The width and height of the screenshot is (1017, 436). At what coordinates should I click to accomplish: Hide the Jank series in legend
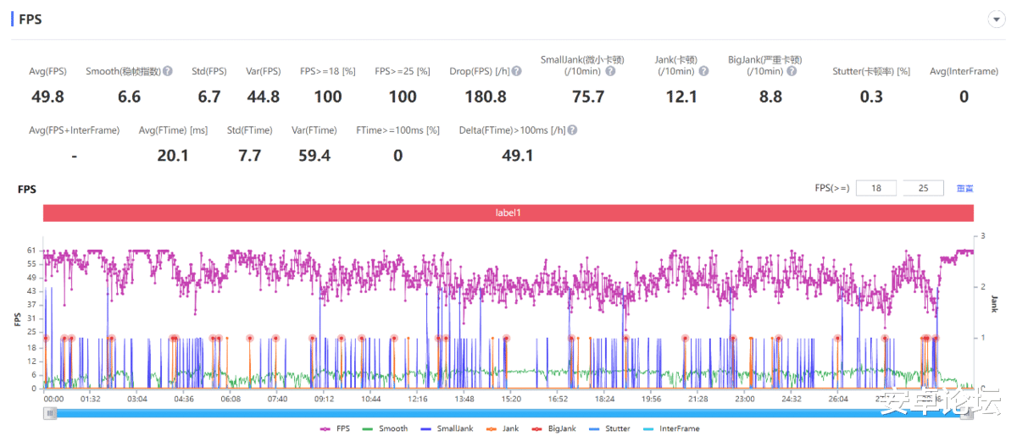click(503, 429)
